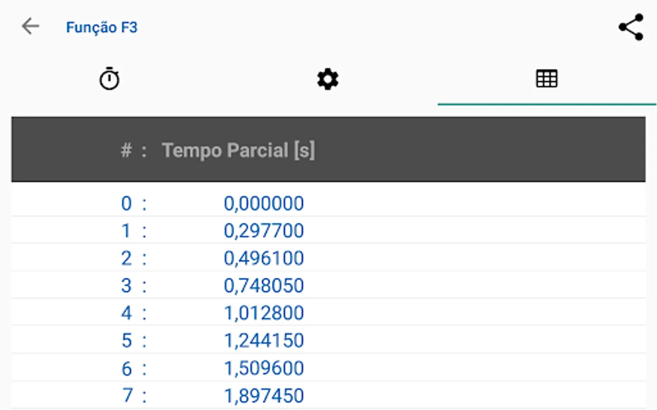Tap the Função F3 title
Screen dimensions: 657x410
[102, 27]
